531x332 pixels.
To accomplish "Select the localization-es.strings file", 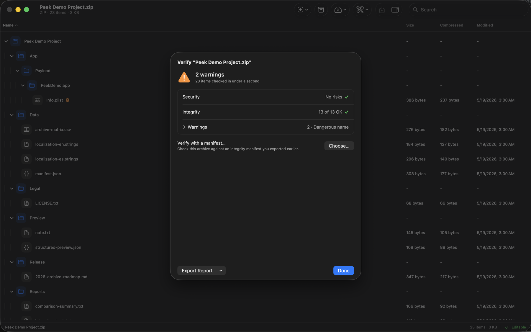I will tap(57, 159).
